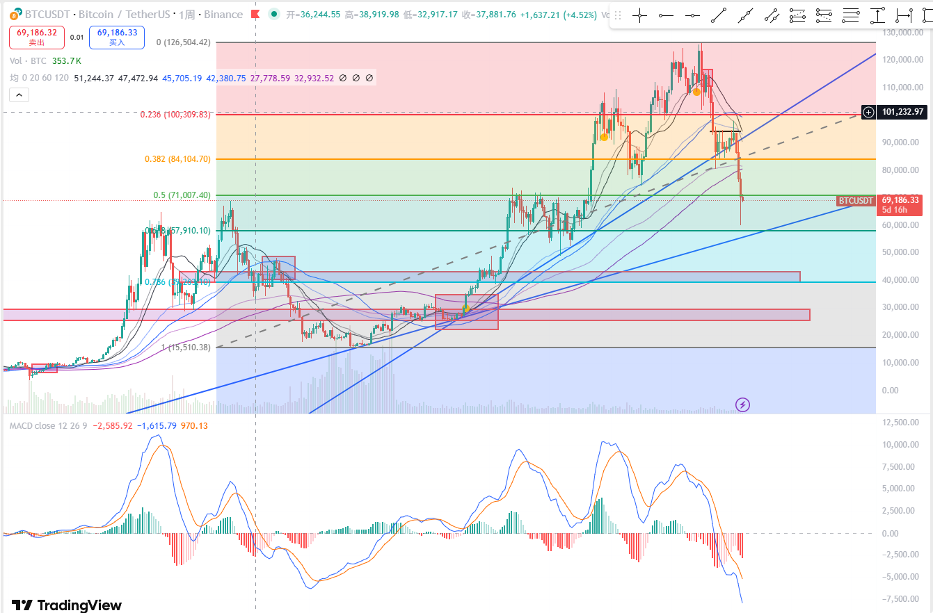Click the 1周 interval label in the title
The image size is (933, 613).
(x=186, y=15)
